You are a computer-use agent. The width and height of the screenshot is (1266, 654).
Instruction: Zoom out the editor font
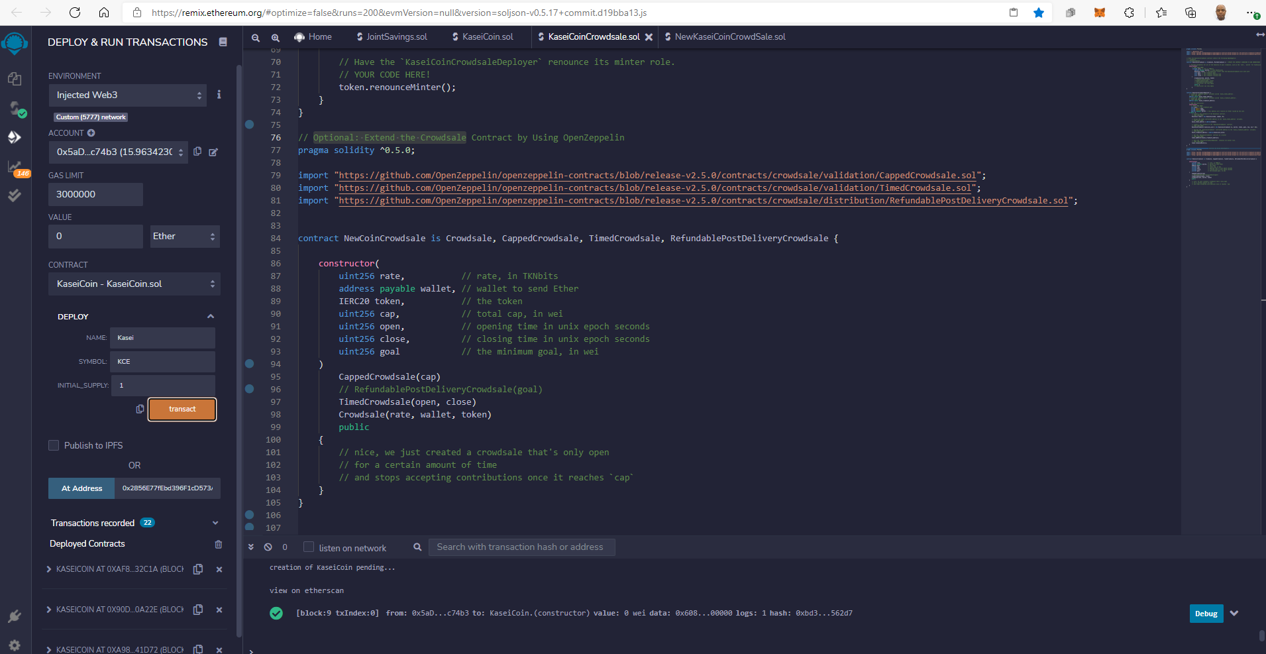(256, 38)
